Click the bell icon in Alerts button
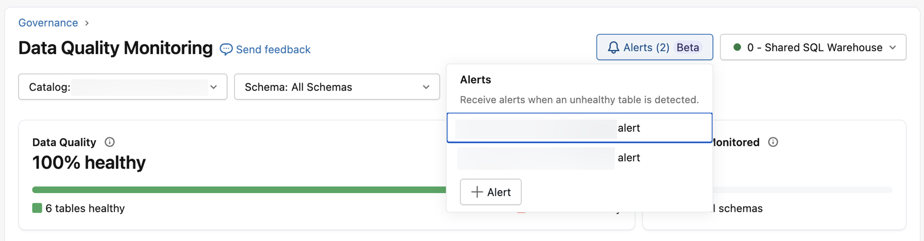Image resolution: width=924 pixels, height=241 pixels. 613,47
